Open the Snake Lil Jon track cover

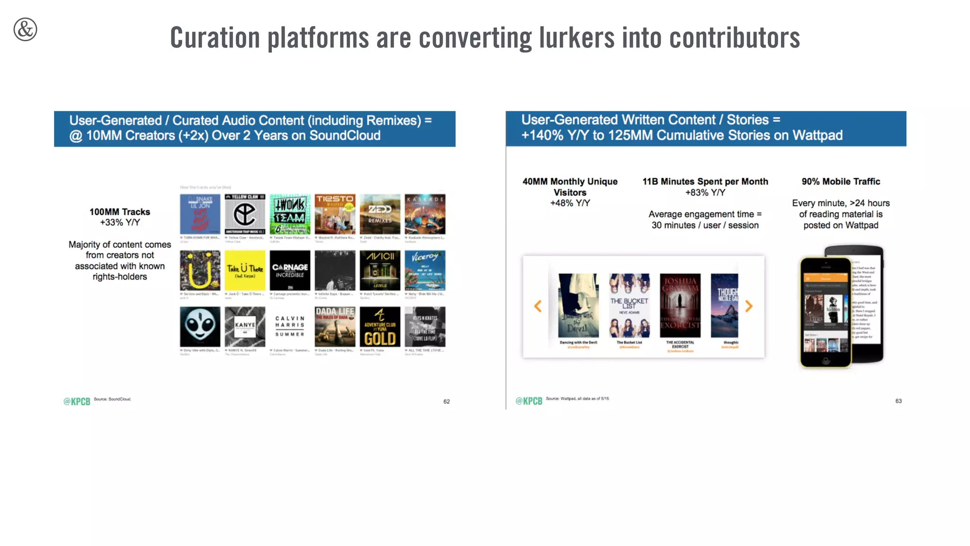[200, 214]
